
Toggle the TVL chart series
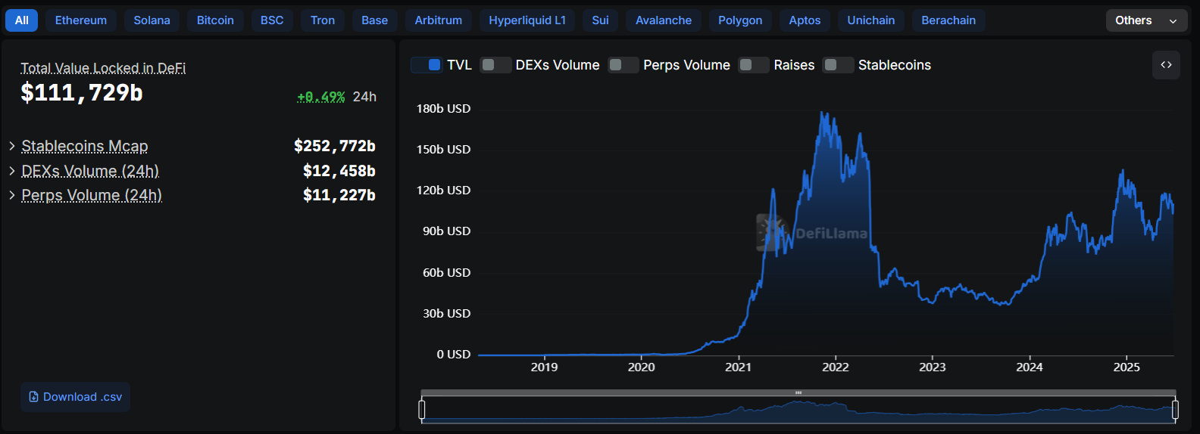[427, 65]
